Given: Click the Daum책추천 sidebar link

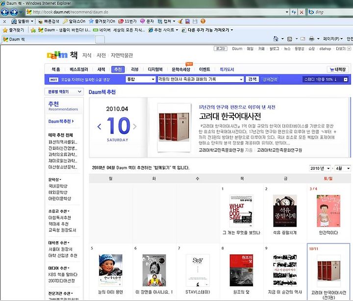Looking at the screenshot, I should click(x=61, y=121).
